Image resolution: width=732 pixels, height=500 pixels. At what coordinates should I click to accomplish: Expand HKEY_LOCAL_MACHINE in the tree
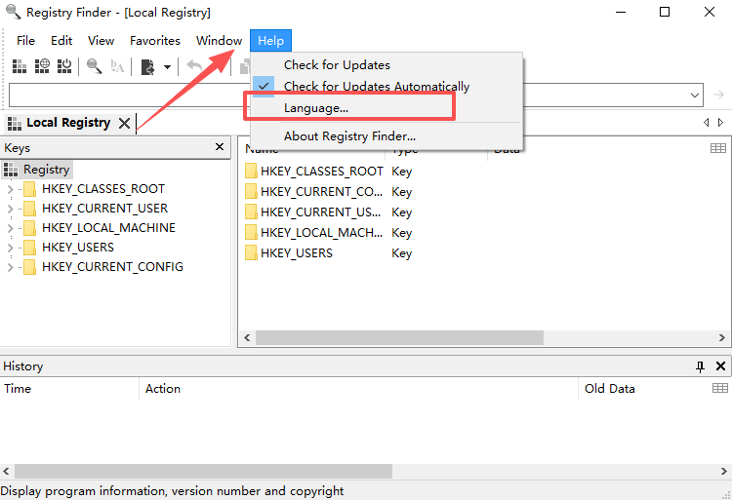(11, 228)
